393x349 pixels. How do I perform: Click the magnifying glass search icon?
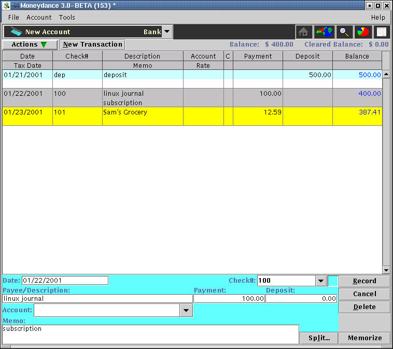[x=344, y=32]
